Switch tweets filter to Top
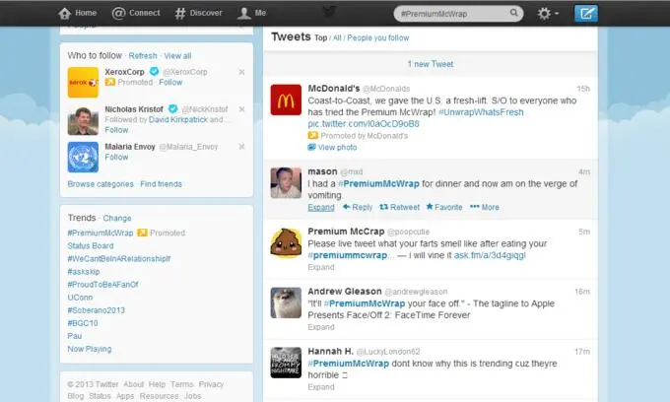The image size is (670, 402). click(321, 38)
